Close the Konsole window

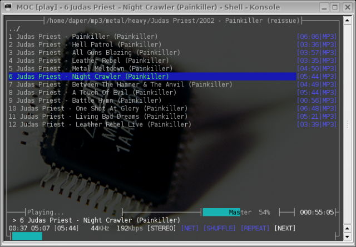click(x=348, y=7)
